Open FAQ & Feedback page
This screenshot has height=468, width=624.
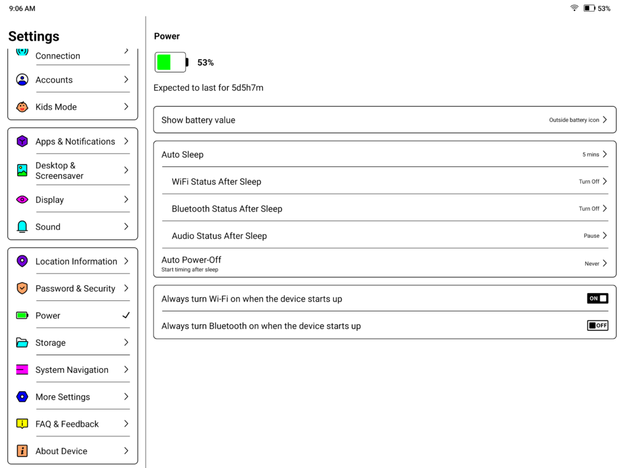pos(67,424)
